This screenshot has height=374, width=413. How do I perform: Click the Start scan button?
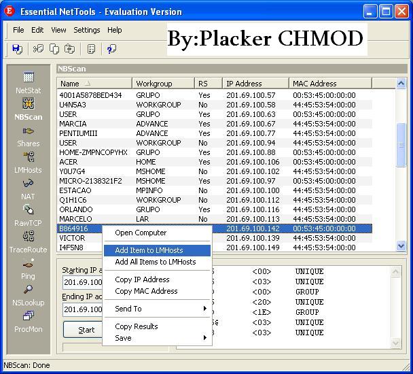tap(84, 330)
